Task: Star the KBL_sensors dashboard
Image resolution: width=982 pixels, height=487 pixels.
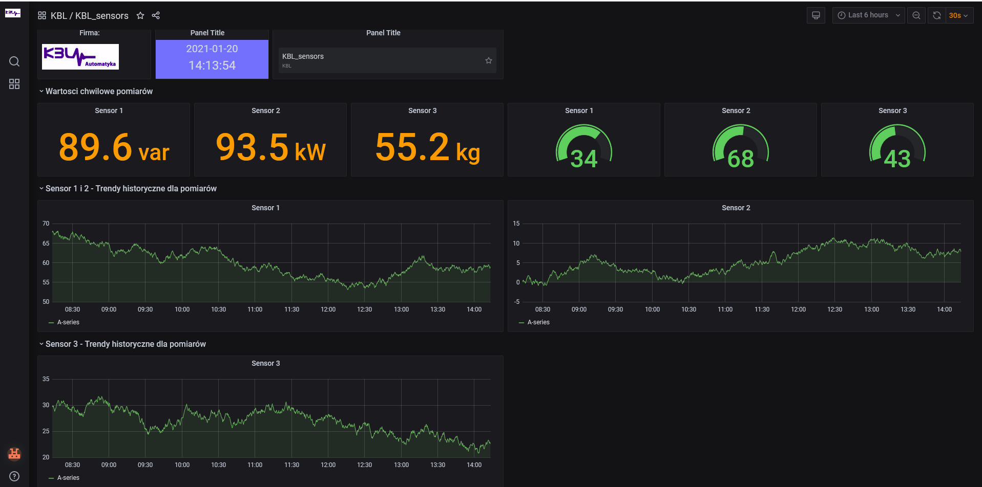Action: coord(140,15)
